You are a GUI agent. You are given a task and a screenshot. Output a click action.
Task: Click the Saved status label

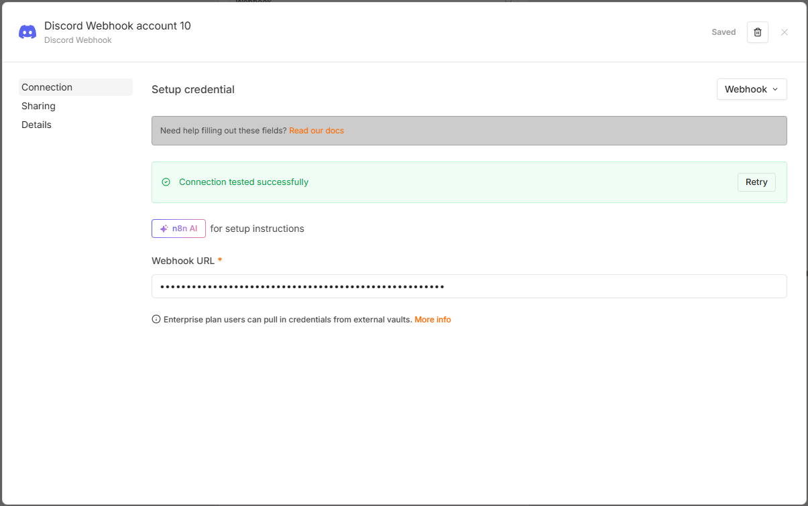pyautogui.click(x=724, y=32)
